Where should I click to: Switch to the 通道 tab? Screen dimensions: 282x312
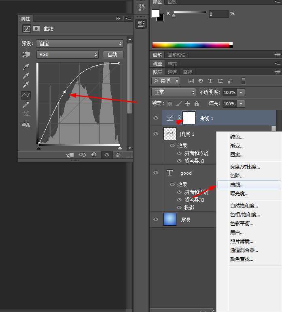(173, 72)
